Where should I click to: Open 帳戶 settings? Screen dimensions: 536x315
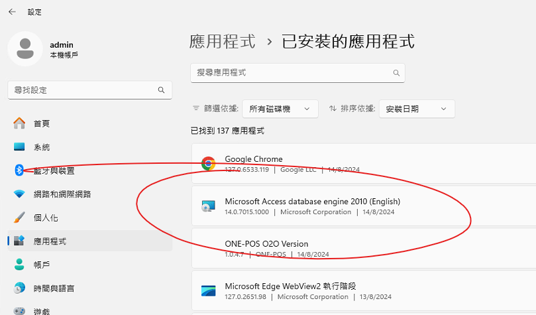point(90,265)
